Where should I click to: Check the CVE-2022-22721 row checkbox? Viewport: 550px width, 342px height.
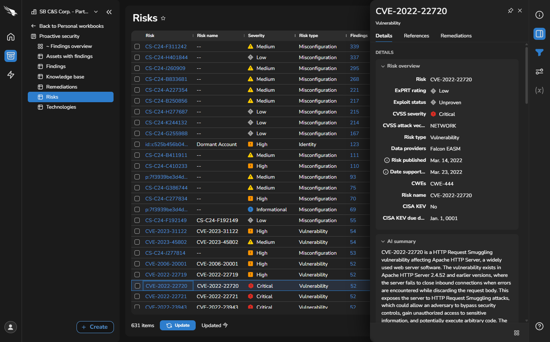[137, 297]
